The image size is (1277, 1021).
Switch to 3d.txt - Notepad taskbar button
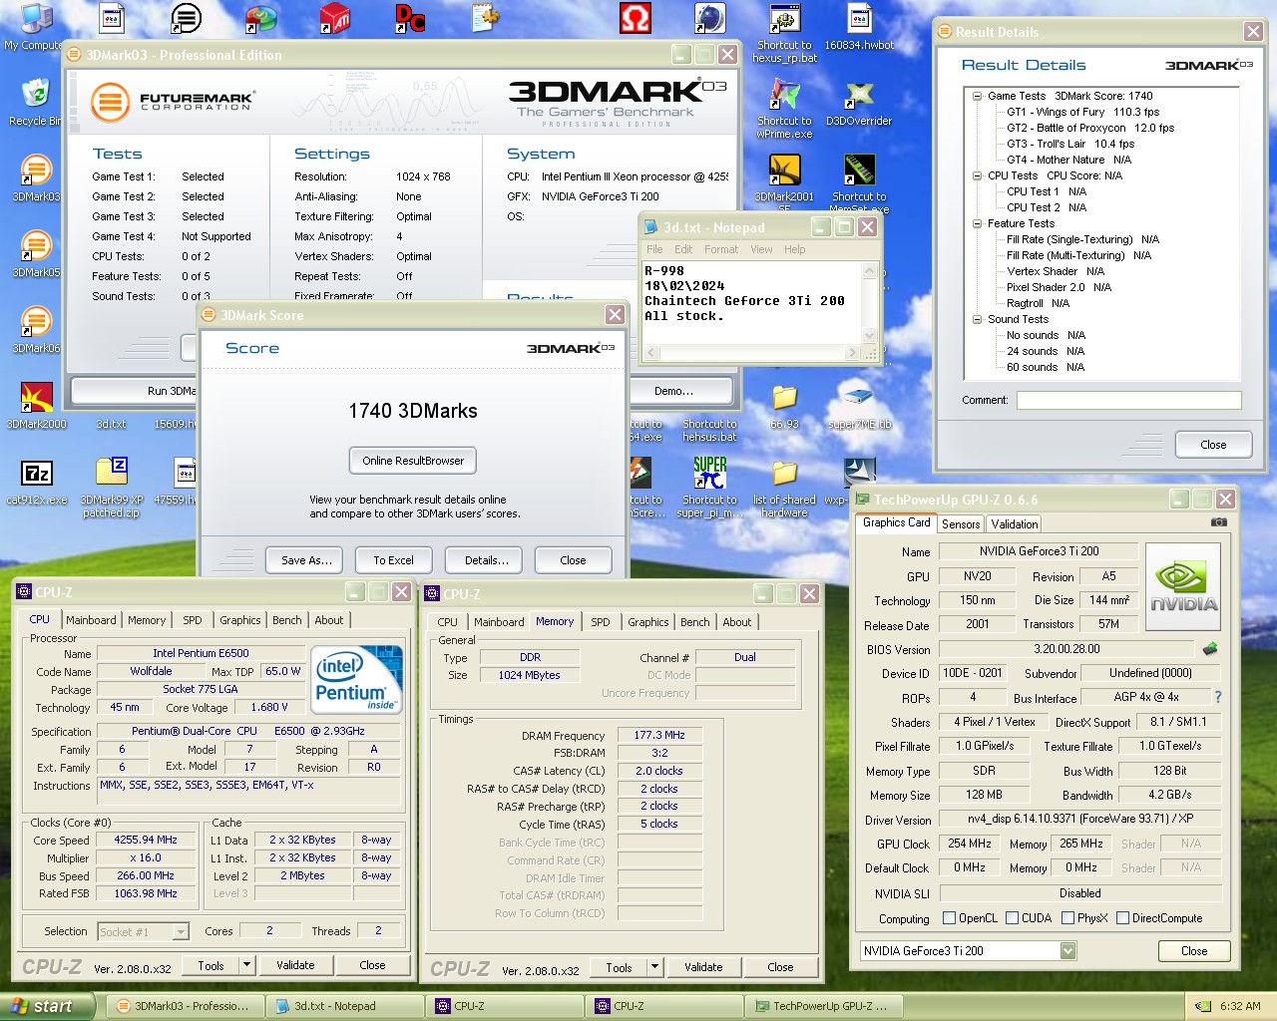344,1006
